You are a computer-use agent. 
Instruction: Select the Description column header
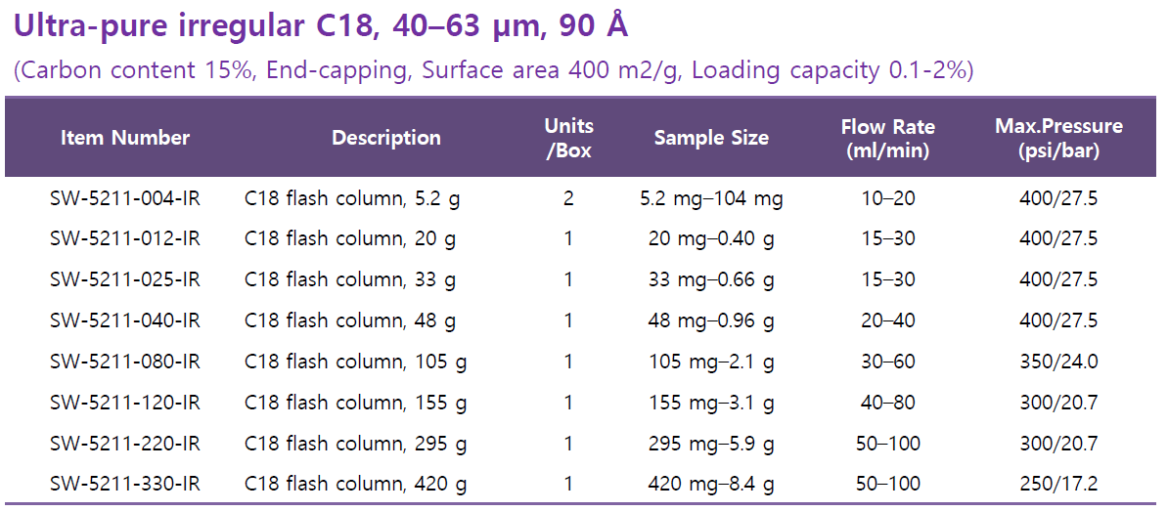(386, 138)
